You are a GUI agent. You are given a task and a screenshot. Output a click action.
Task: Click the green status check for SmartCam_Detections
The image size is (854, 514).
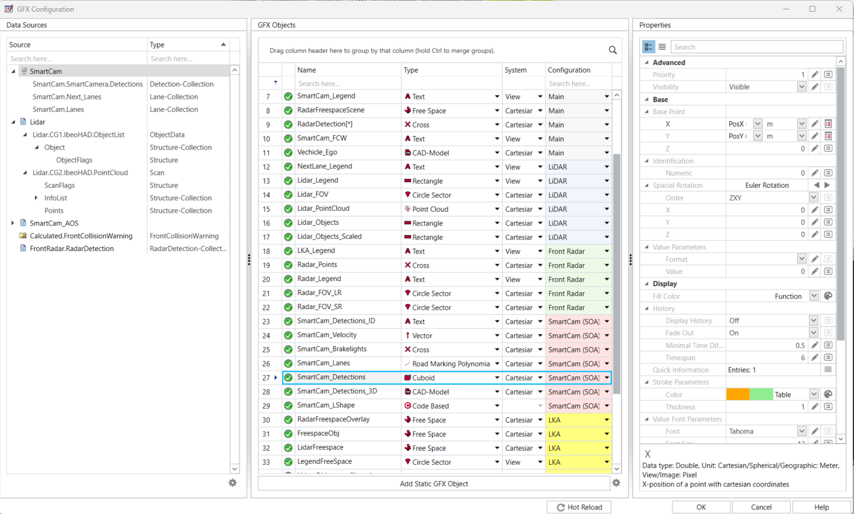pyautogui.click(x=288, y=378)
